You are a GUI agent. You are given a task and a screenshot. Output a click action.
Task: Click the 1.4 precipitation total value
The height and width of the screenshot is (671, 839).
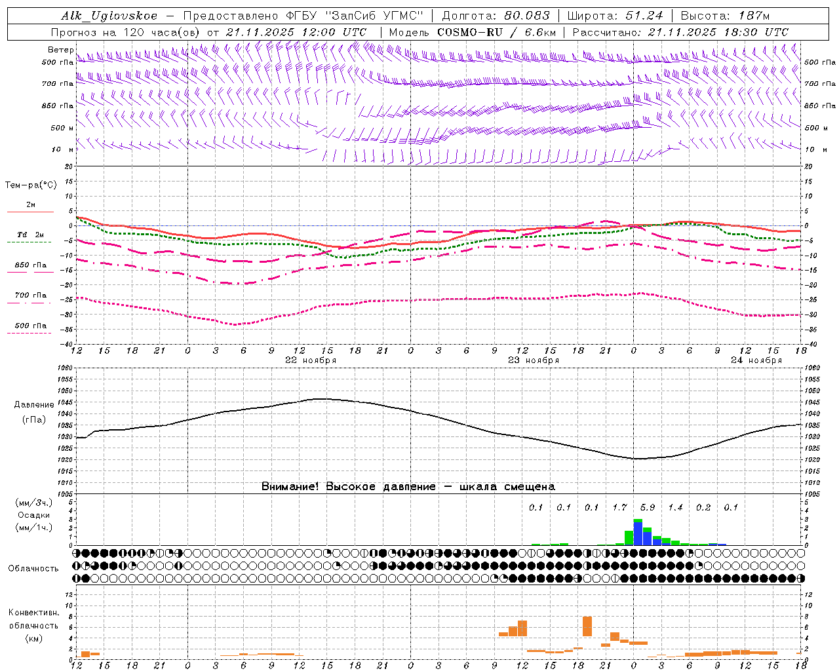coord(675,508)
